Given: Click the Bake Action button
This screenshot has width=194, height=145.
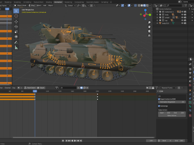Looking at the screenshot, I should [x=172, y=116].
